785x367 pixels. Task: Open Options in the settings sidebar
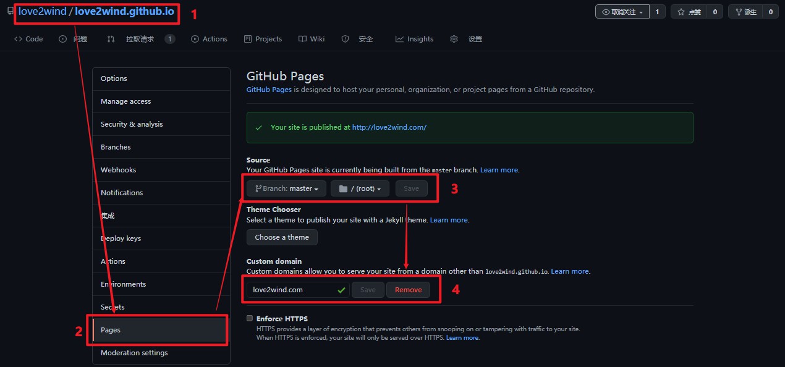click(x=161, y=78)
